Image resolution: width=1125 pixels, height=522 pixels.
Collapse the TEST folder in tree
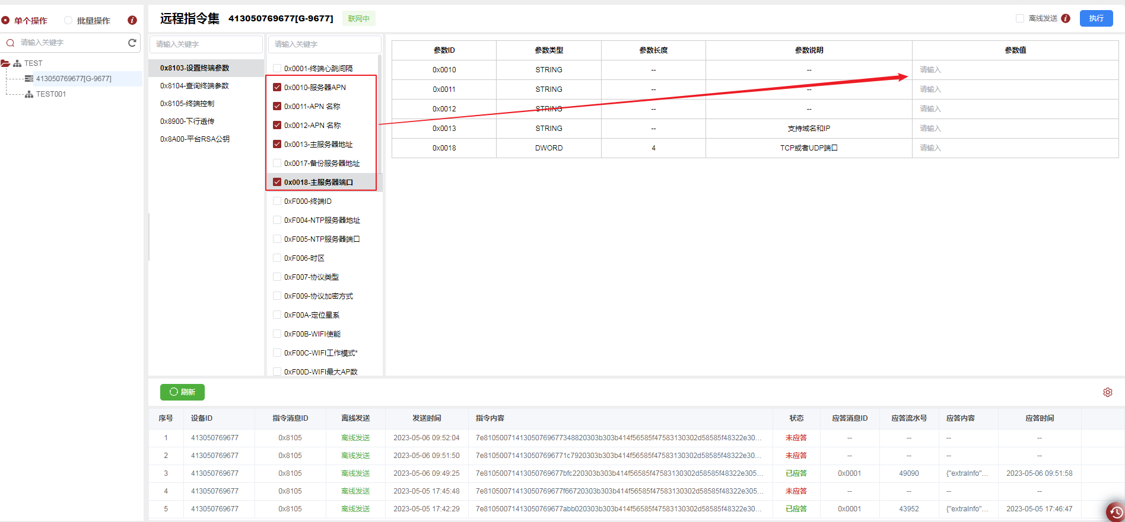[x=5, y=63]
